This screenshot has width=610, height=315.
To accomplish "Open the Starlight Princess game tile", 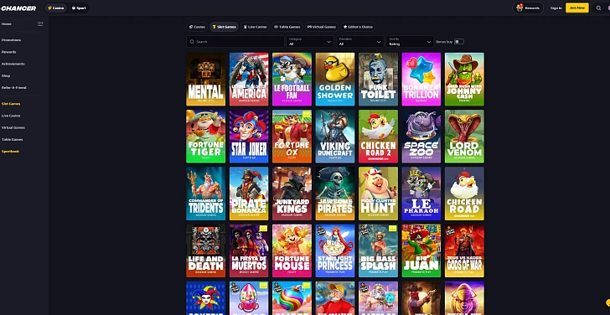I will tap(335, 250).
